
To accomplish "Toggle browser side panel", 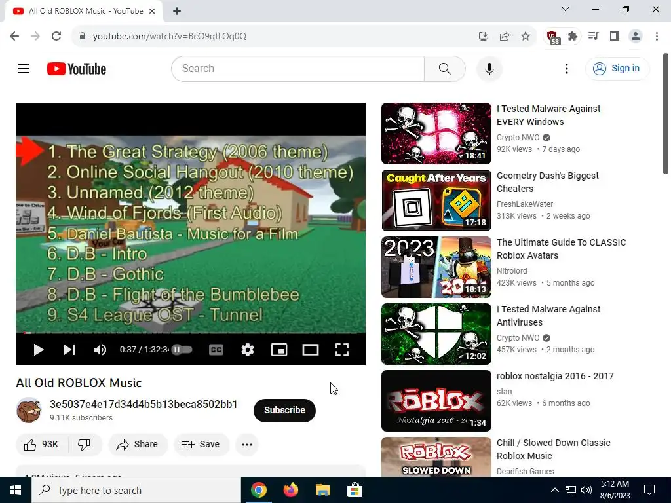I will (x=615, y=37).
